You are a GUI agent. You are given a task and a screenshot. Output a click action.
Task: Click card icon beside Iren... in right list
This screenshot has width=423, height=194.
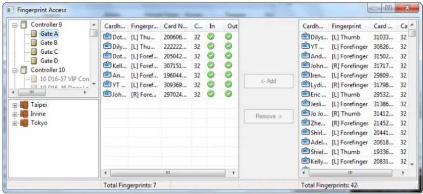[306, 75]
